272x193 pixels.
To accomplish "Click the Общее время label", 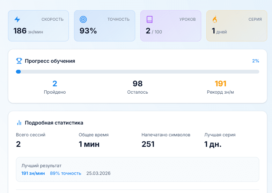I will click(94, 135).
